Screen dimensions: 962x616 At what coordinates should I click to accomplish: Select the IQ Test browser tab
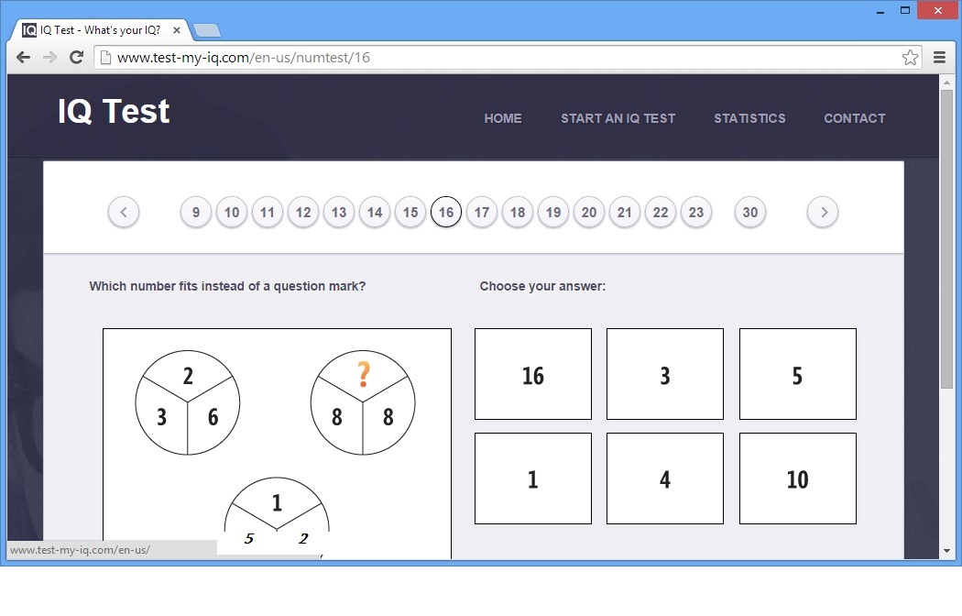(101, 30)
